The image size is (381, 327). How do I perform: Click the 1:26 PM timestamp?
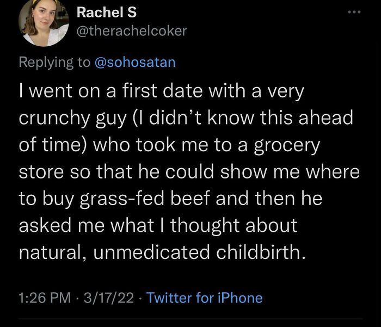[44, 298]
